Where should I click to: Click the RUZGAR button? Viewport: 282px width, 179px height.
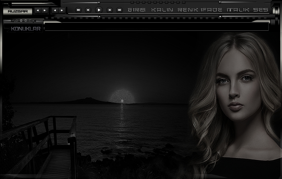17,11
